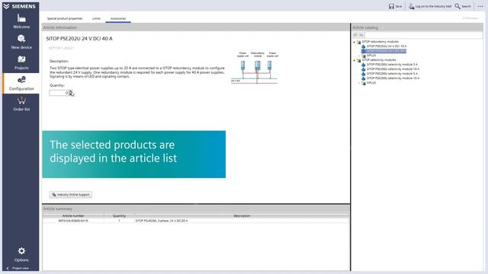
Task: Open the New device section
Action: (21, 42)
